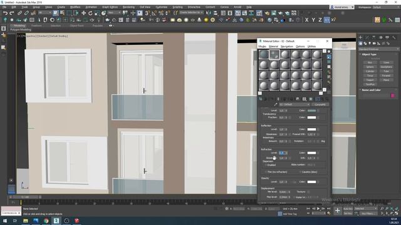This screenshot has height=225, width=401.
Task: Restrict transform to Y axis
Action: pyautogui.click(x=313, y=20)
